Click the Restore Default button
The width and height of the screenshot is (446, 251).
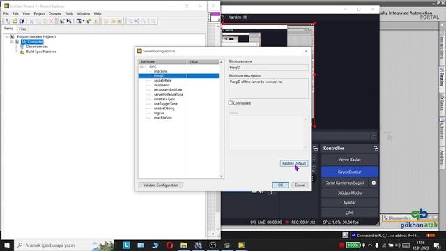pos(294,163)
